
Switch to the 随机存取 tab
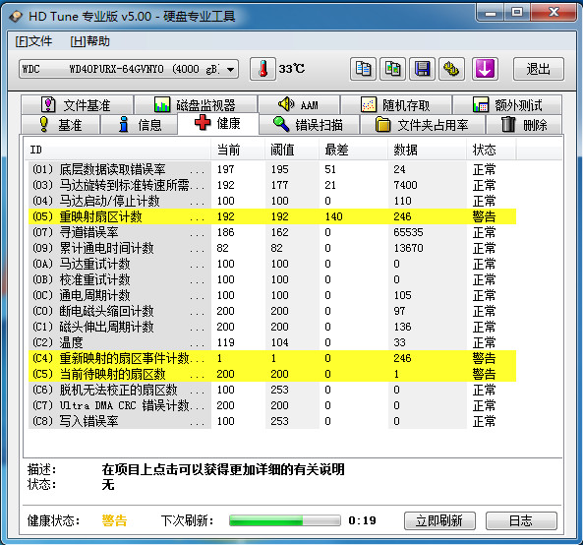[x=396, y=105]
